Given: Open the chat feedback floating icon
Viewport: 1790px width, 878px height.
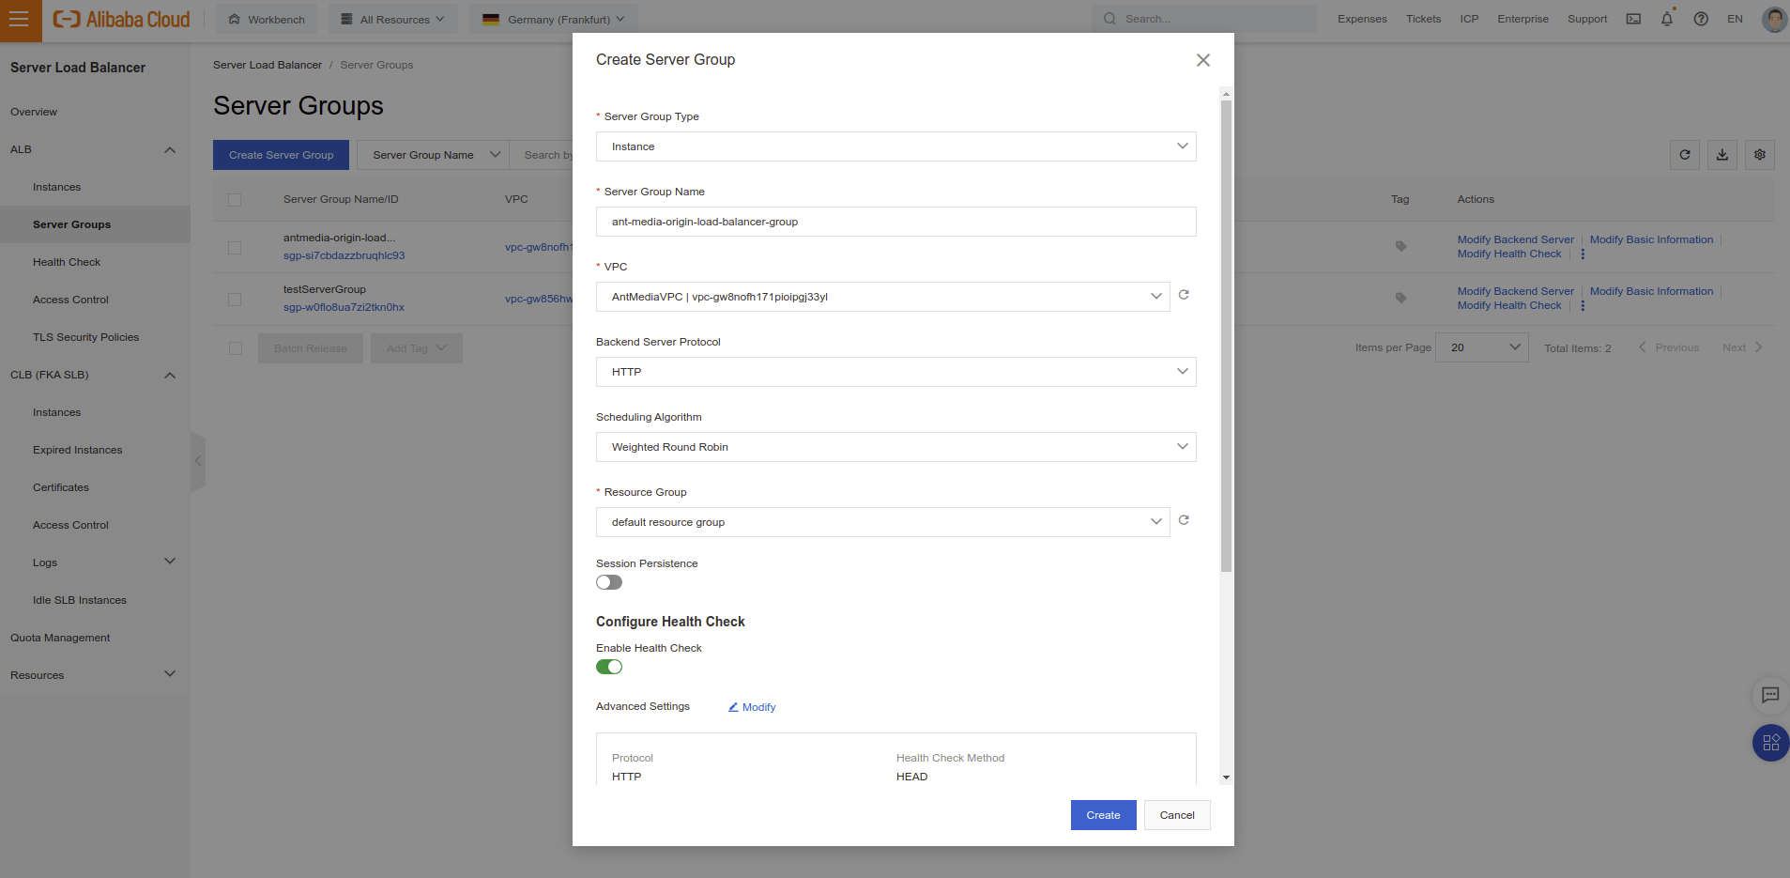Looking at the screenshot, I should click(1770, 695).
